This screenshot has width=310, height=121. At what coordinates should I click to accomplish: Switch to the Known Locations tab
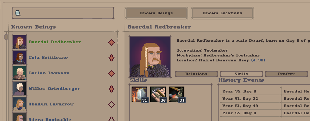point(222,13)
